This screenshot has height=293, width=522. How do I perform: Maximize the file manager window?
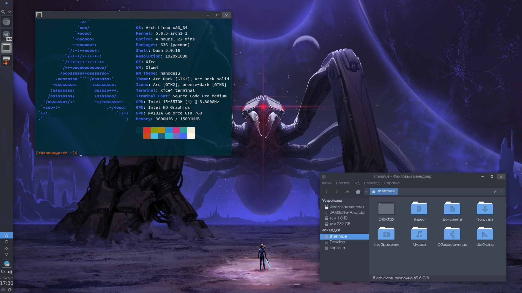(492, 177)
